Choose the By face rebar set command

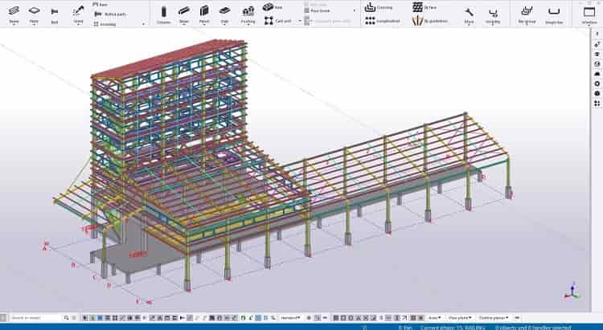[425, 6]
